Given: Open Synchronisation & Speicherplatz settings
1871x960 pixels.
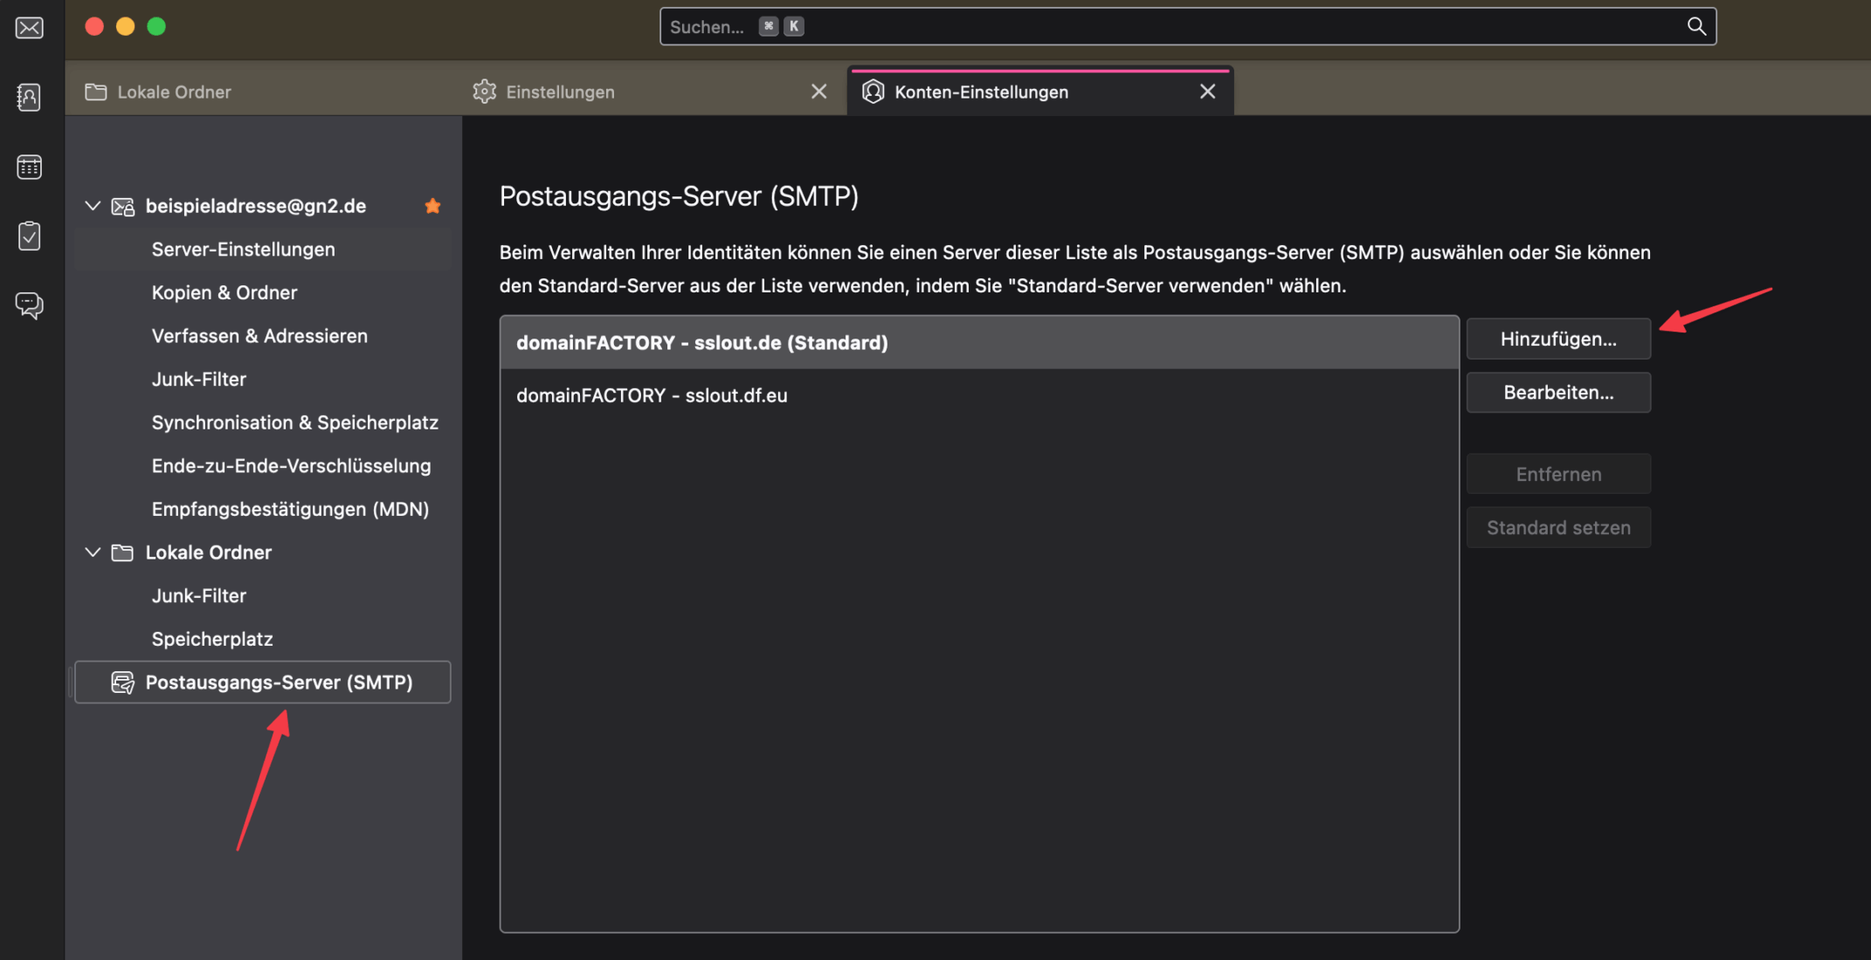Looking at the screenshot, I should [263, 422].
